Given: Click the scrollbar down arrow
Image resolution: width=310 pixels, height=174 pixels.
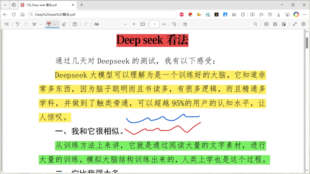Looking at the screenshot, I should point(307,171).
